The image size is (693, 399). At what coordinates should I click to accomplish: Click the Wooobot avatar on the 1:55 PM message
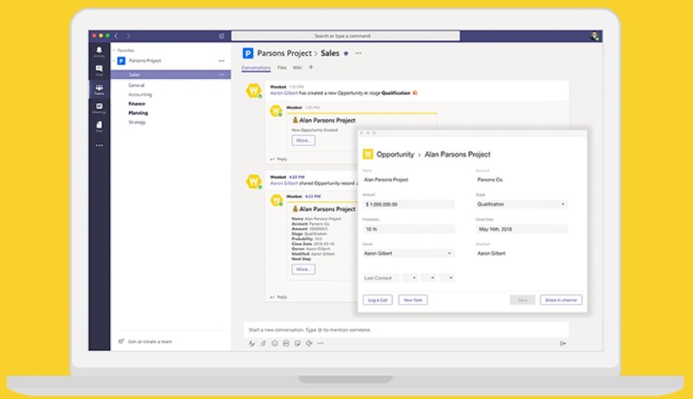254,91
